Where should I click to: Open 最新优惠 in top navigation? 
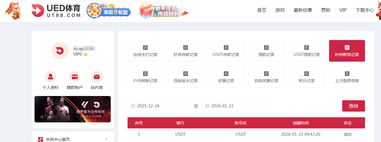[303, 10]
